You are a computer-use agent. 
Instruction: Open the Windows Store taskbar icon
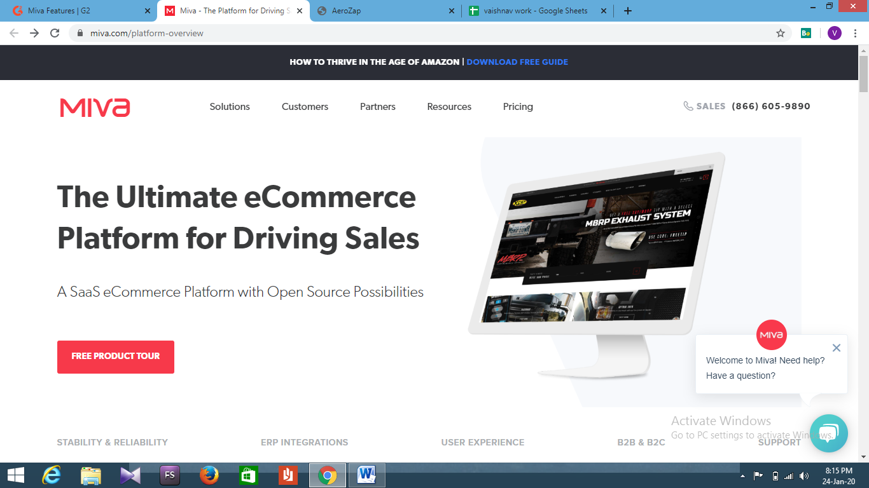point(248,475)
